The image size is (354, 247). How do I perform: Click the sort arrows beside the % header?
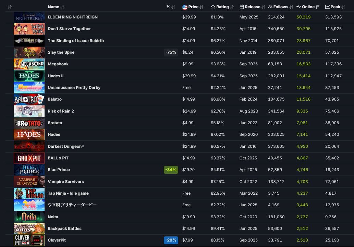click(x=173, y=7)
